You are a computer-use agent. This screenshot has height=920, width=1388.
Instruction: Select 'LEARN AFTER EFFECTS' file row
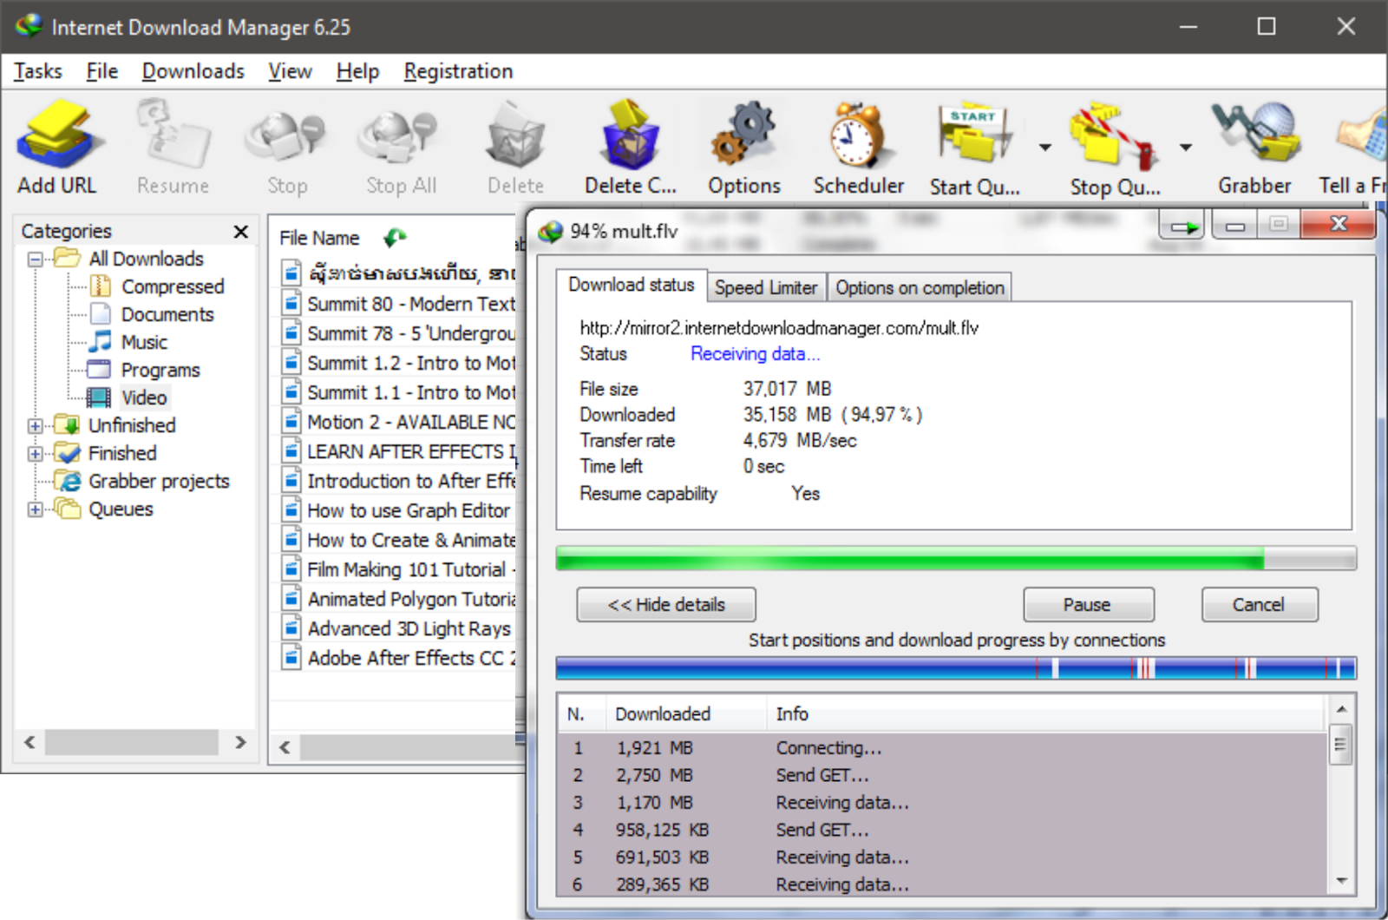[x=399, y=451]
